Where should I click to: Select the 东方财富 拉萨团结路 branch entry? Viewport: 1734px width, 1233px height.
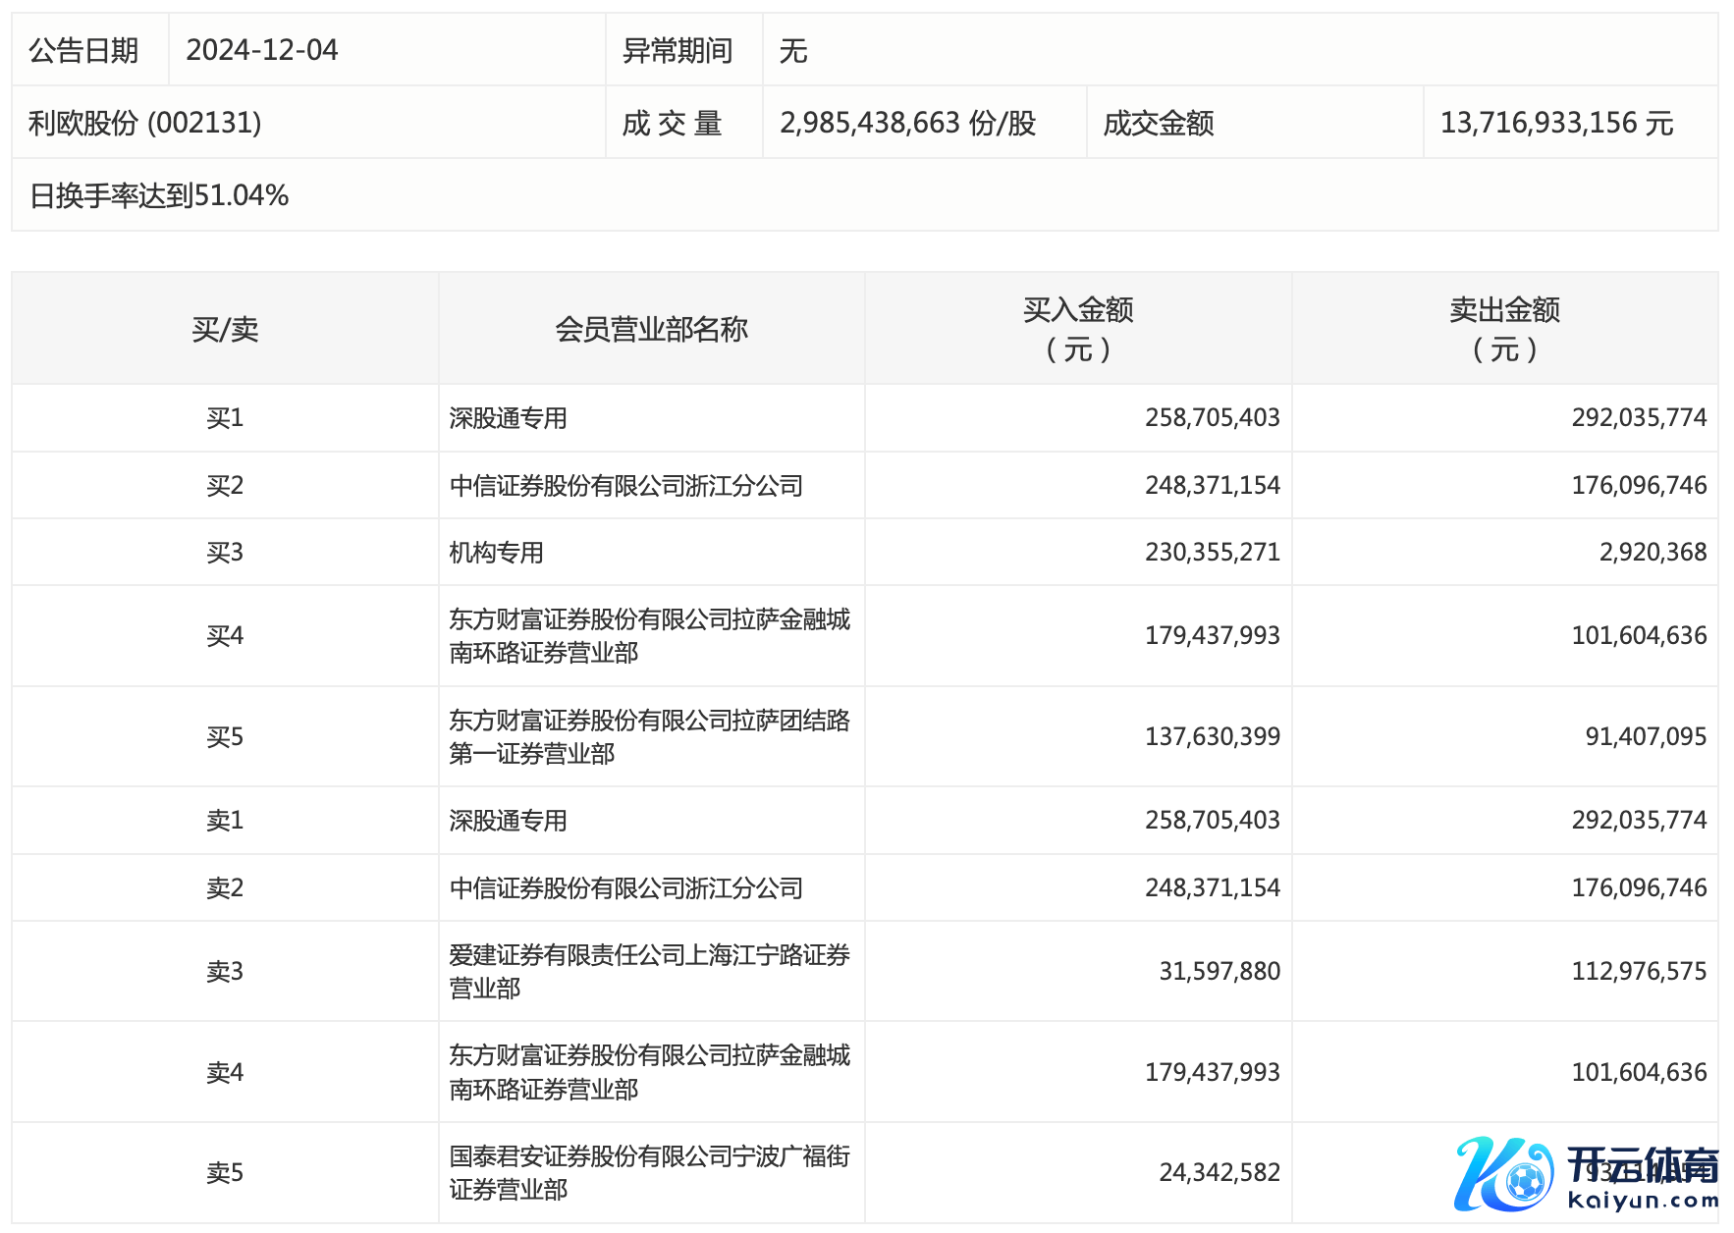tap(649, 736)
